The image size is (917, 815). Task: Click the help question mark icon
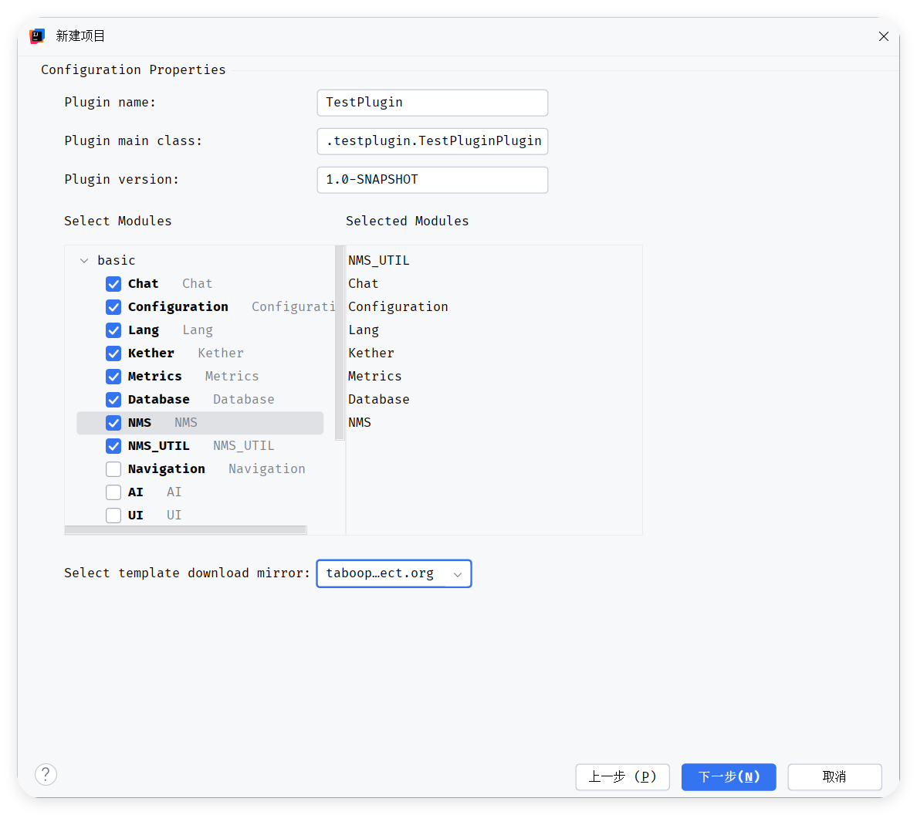pos(46,774)
